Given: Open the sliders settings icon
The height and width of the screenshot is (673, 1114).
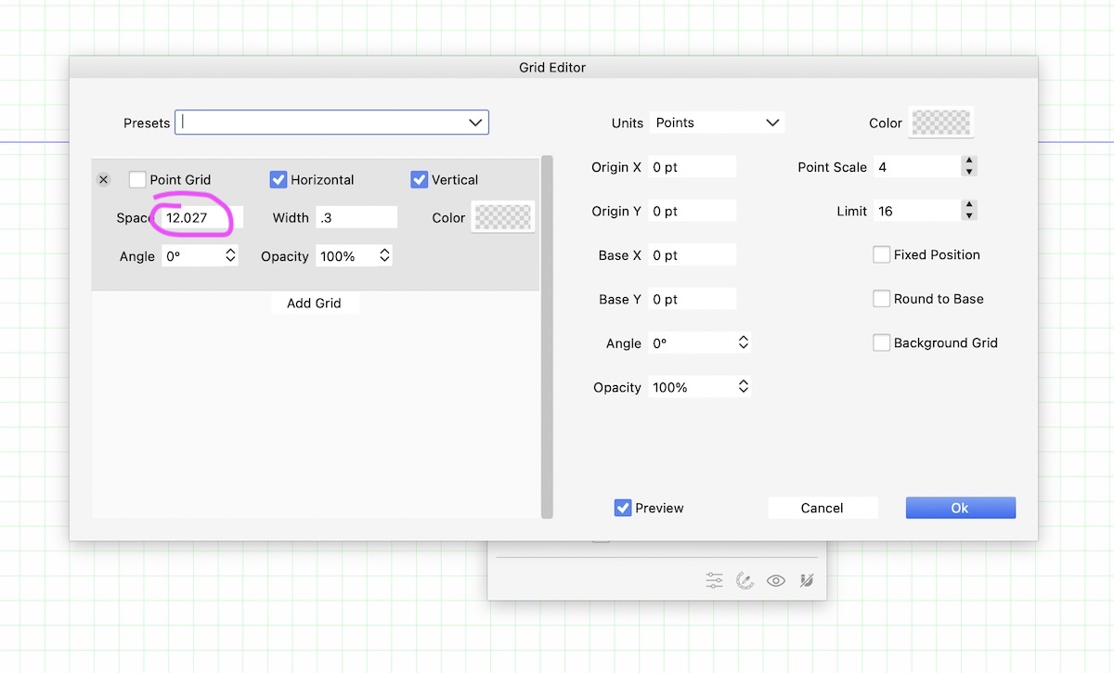Looking at the screenshot, I should point(714,580).
